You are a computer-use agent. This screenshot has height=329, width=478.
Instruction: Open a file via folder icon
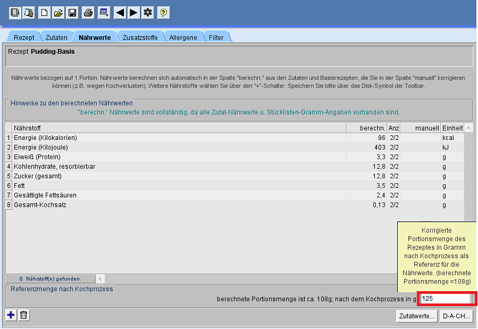point(58,12)
